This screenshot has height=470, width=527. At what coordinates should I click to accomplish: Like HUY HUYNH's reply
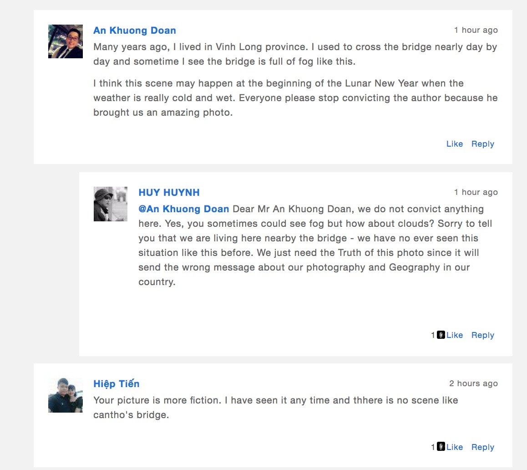click(455, 335)
